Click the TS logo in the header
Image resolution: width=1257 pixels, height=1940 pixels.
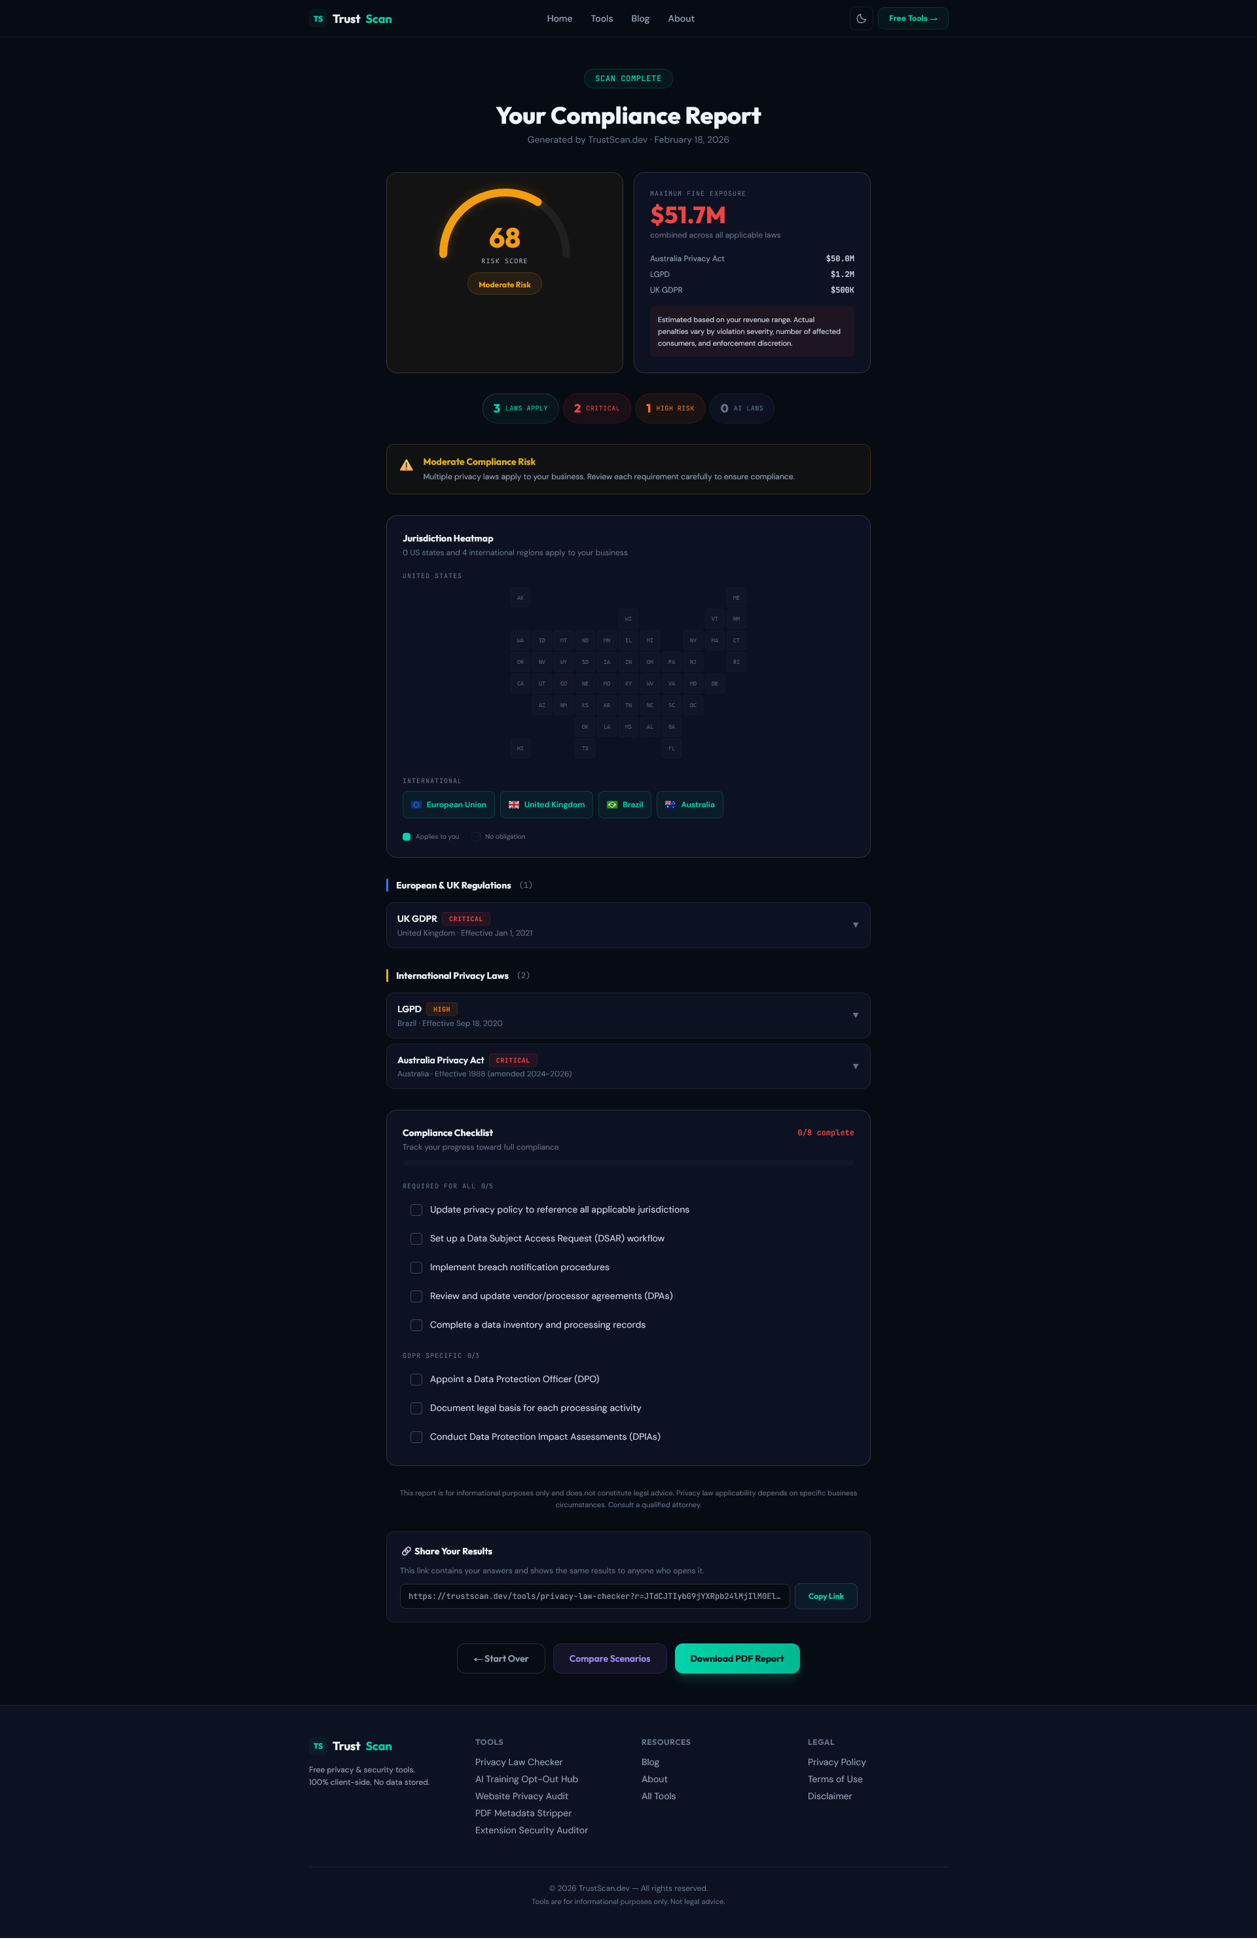point(319,18)
